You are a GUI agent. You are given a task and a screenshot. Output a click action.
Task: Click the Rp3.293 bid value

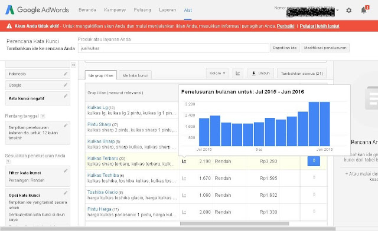pos(268,161)
